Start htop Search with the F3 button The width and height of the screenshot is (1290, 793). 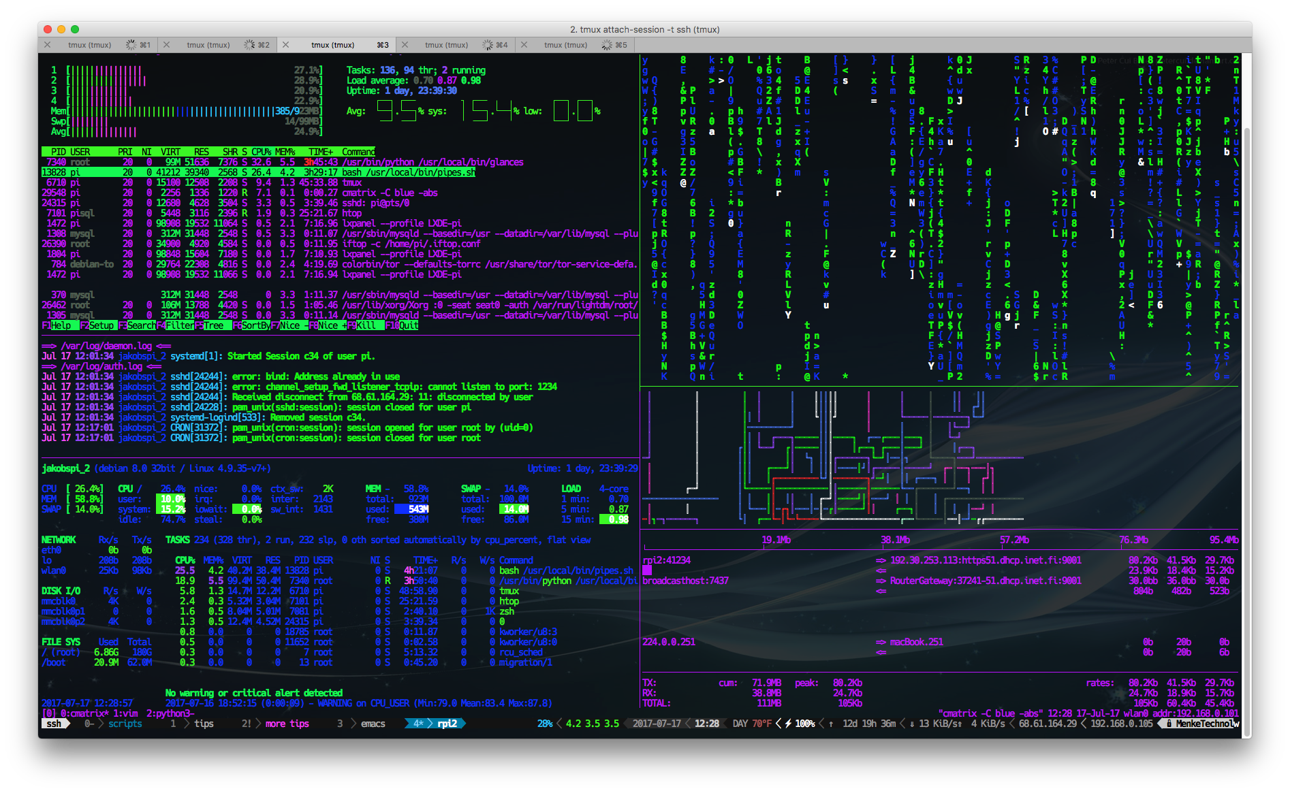(x=137, y=325)
